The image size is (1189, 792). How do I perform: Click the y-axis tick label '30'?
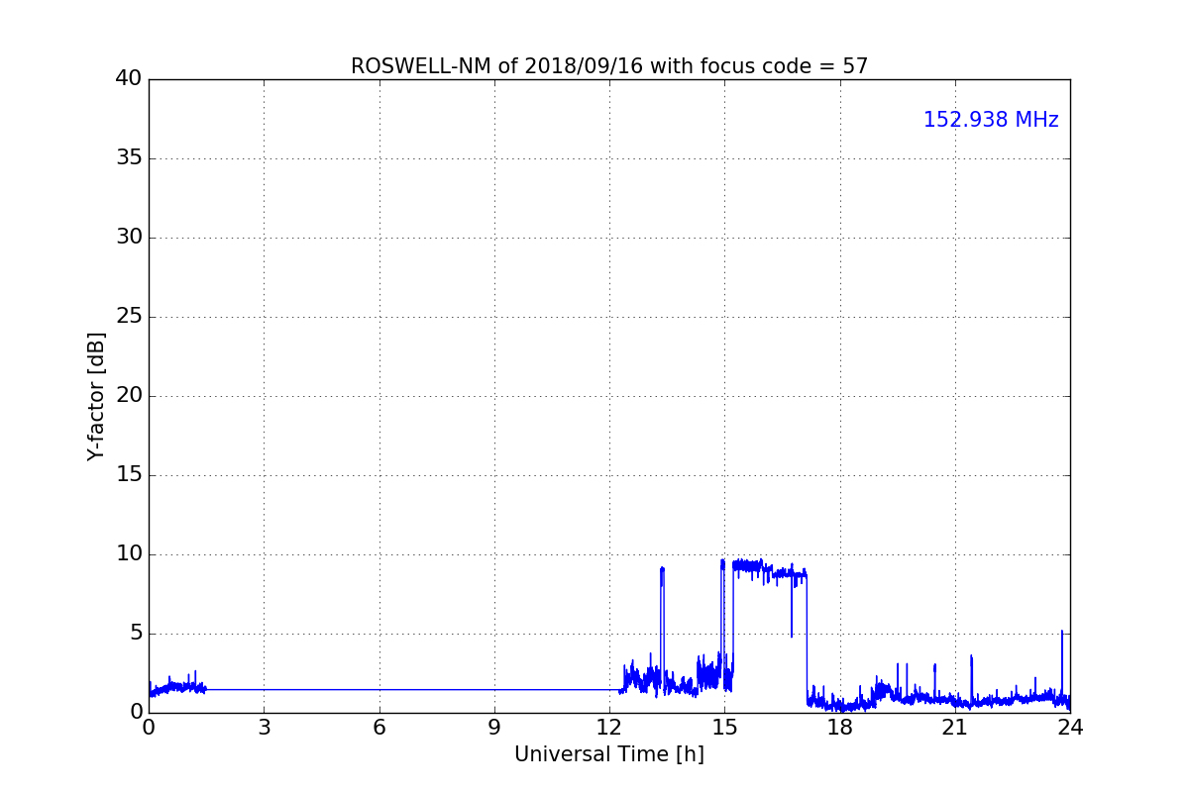(129, 238)
